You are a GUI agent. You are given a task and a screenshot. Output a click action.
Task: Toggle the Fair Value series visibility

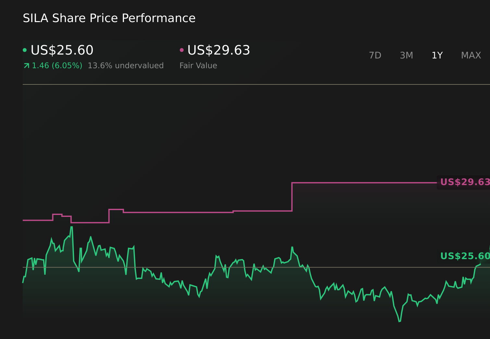click(219, 50)
